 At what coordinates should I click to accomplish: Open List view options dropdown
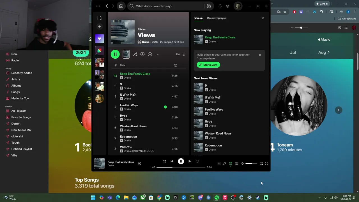coord(180,54)
